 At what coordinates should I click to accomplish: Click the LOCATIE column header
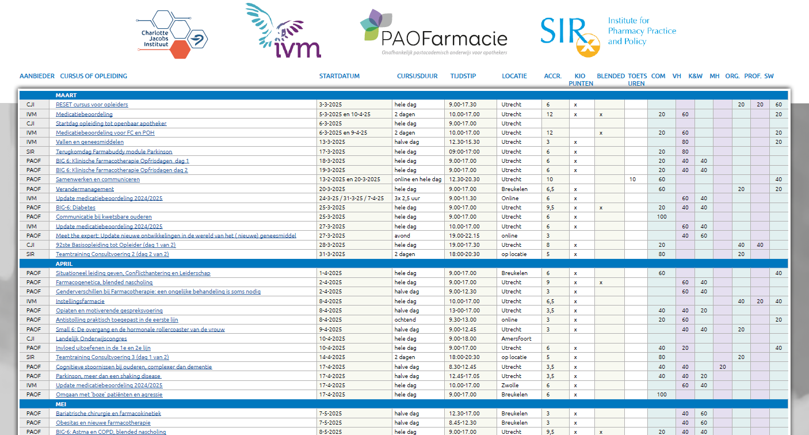point(514,76)
